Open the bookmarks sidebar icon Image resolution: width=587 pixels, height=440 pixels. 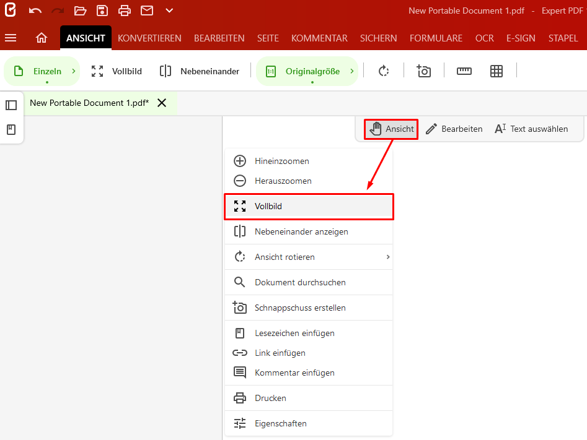click(11, 130)
